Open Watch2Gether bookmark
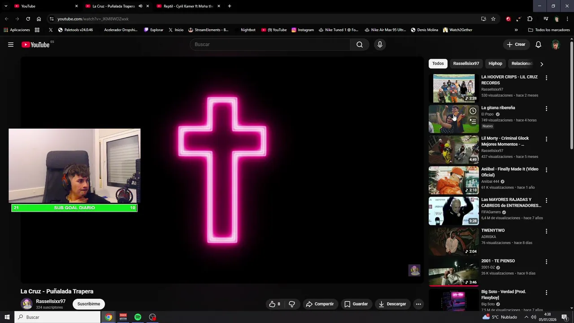The height and width of the screenshot is (323, 574). pos(457,30)
